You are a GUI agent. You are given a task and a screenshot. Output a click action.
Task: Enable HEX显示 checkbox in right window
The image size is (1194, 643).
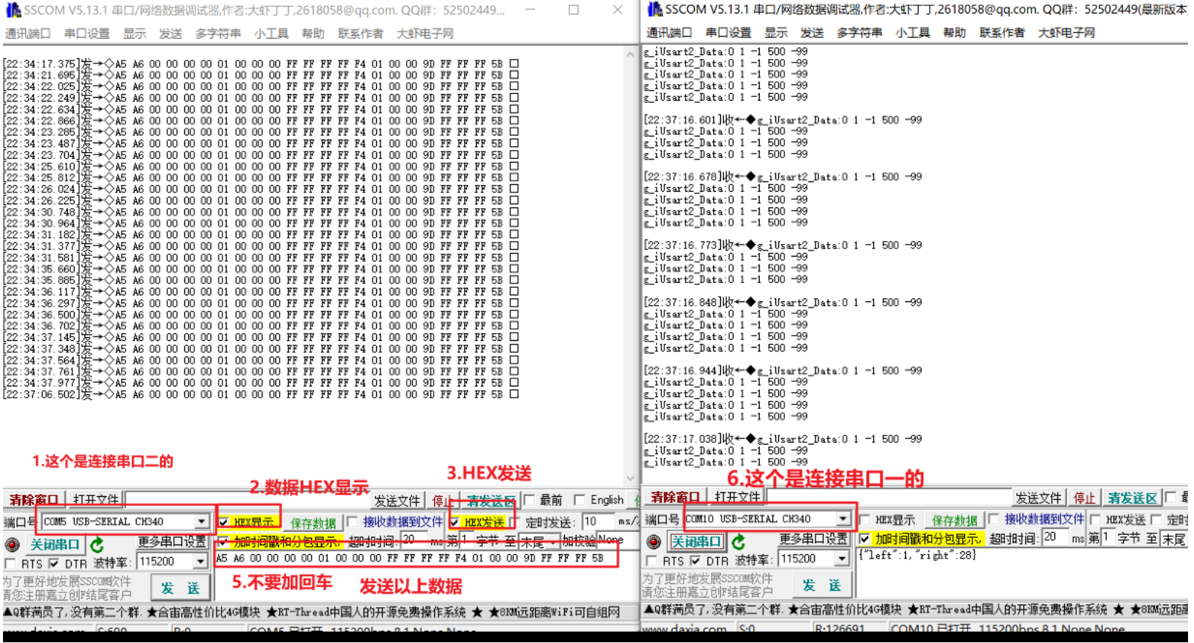[x=864, y=519]
